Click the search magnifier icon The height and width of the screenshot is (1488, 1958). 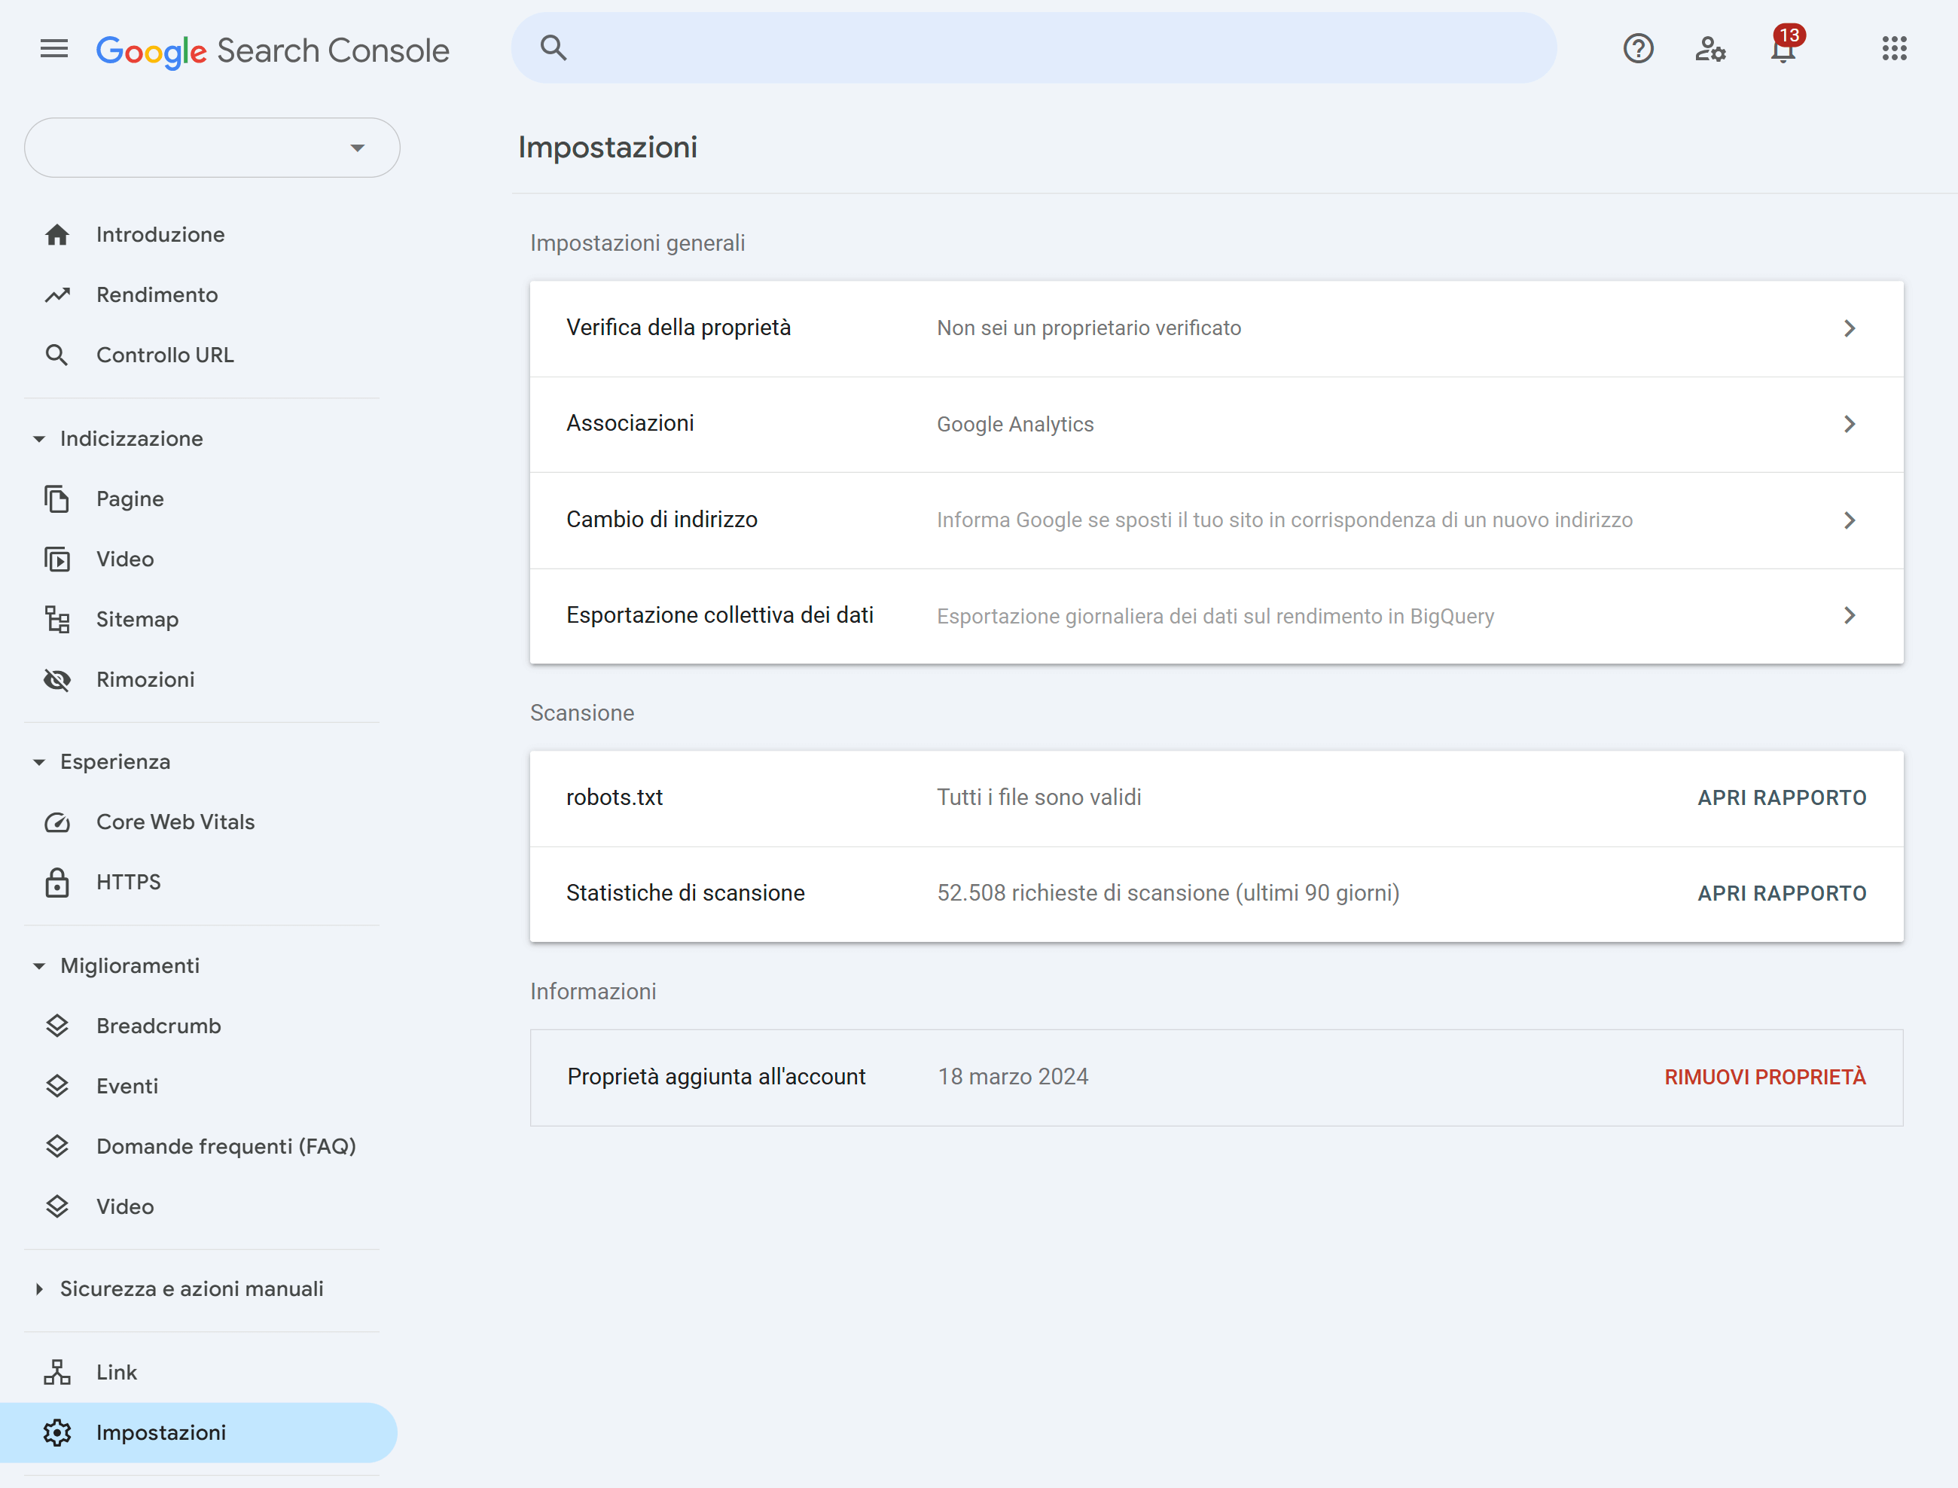[554, 48]
